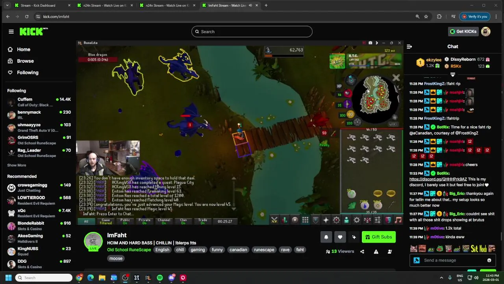Open the emoji picker in chat input

click(489, 260)
